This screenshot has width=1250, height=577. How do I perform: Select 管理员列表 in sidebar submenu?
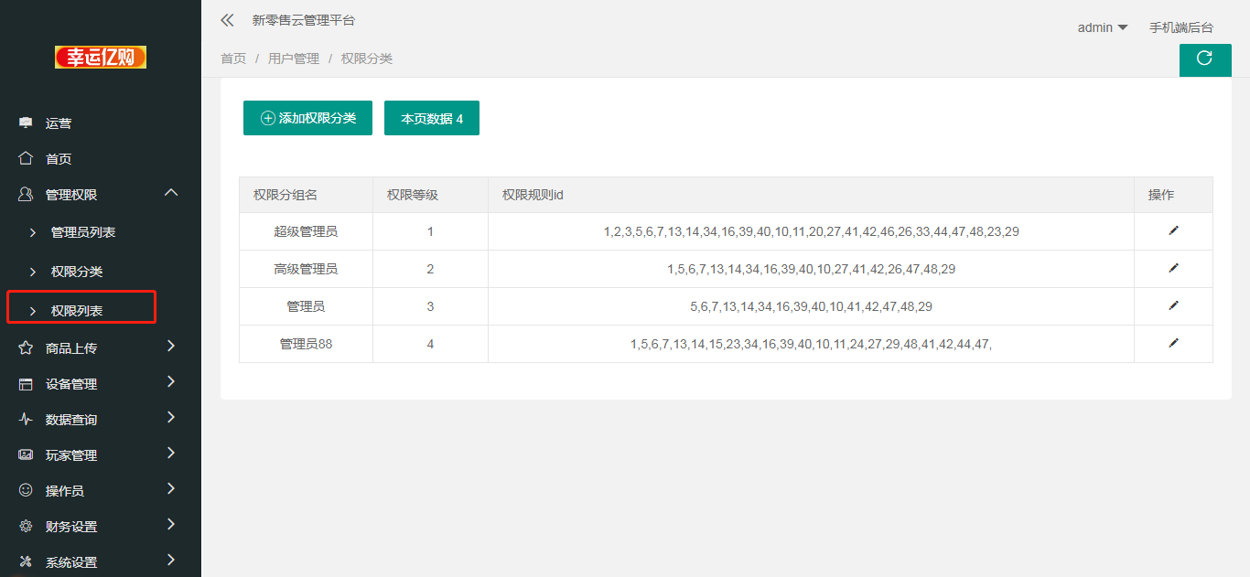83,232
